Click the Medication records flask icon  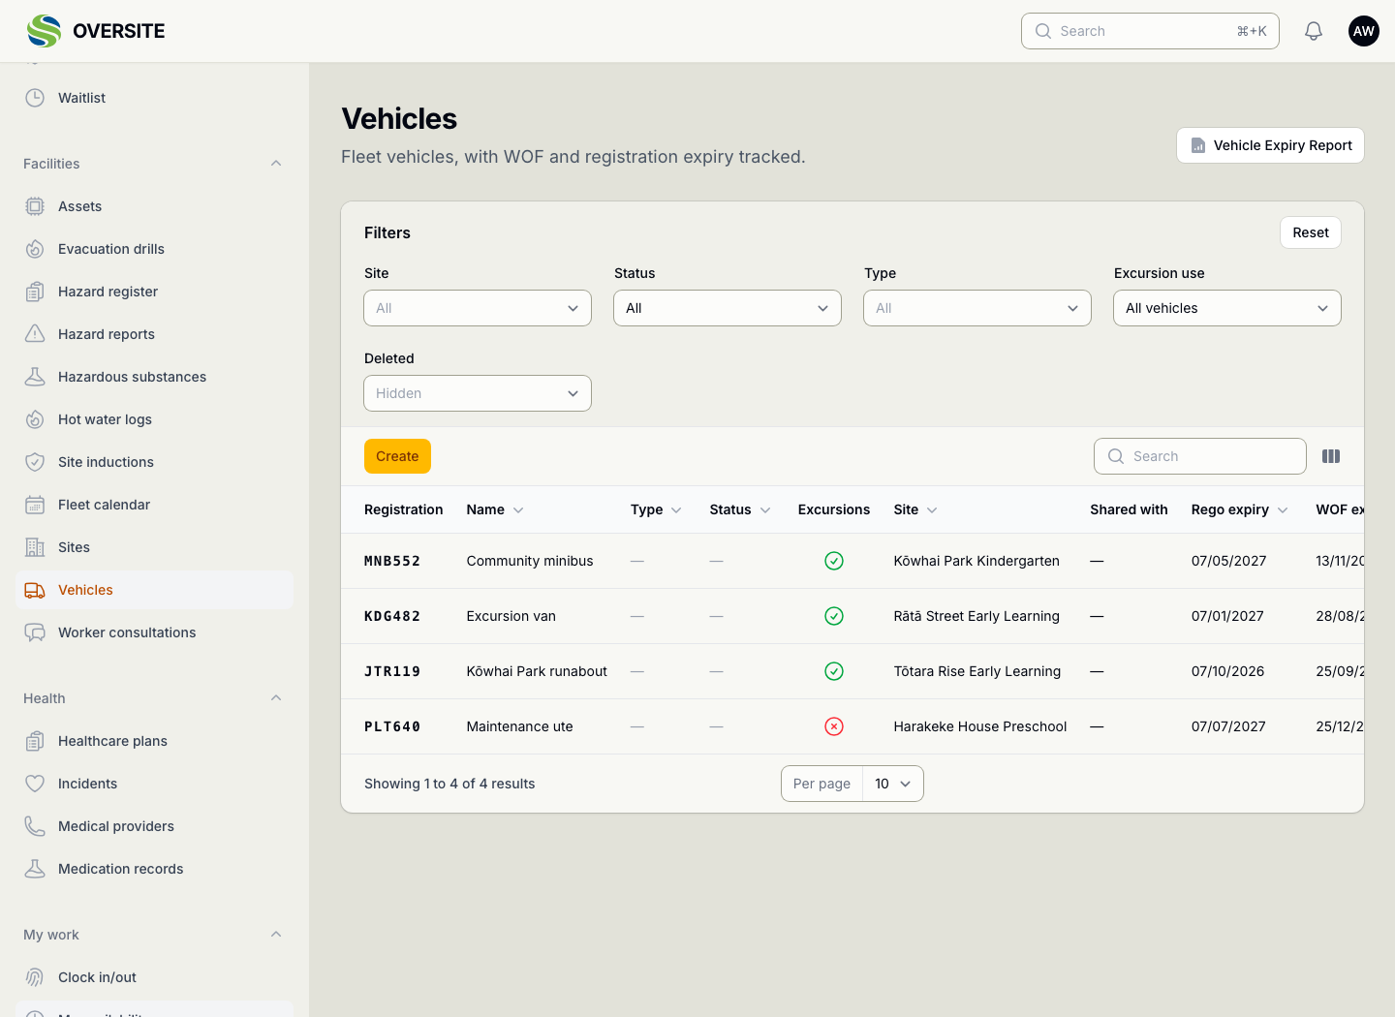pyautogui.click(x=35, y=869)
